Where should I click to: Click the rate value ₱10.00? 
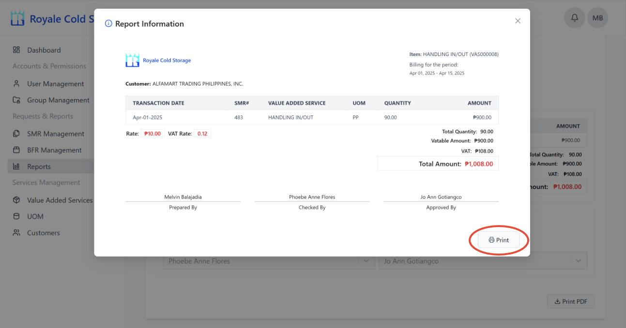153,133
